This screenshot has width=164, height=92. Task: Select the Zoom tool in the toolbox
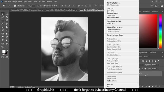[3, 47]
